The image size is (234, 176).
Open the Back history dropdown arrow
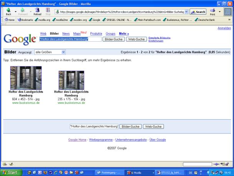15,12
